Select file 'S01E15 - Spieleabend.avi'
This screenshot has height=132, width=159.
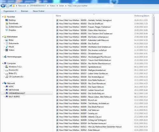[x=80, y=67]
